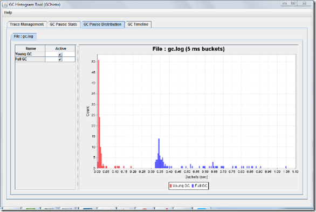Image resolution: width=316 pixels, height=212 pixels.
Task: Open the Help menu
Action: pos(8,12)
